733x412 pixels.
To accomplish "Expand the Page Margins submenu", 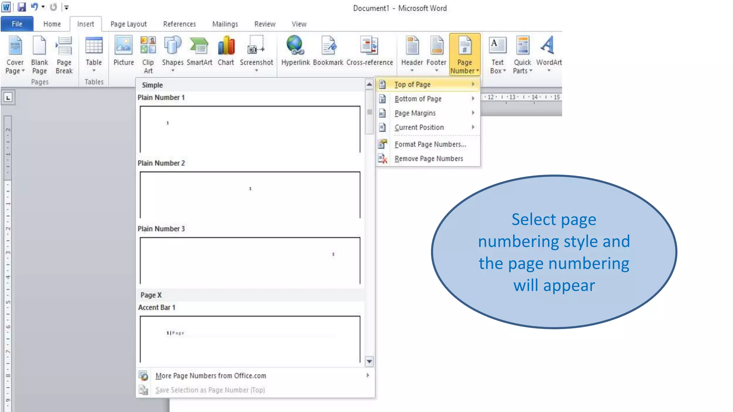I will (428, 113).
